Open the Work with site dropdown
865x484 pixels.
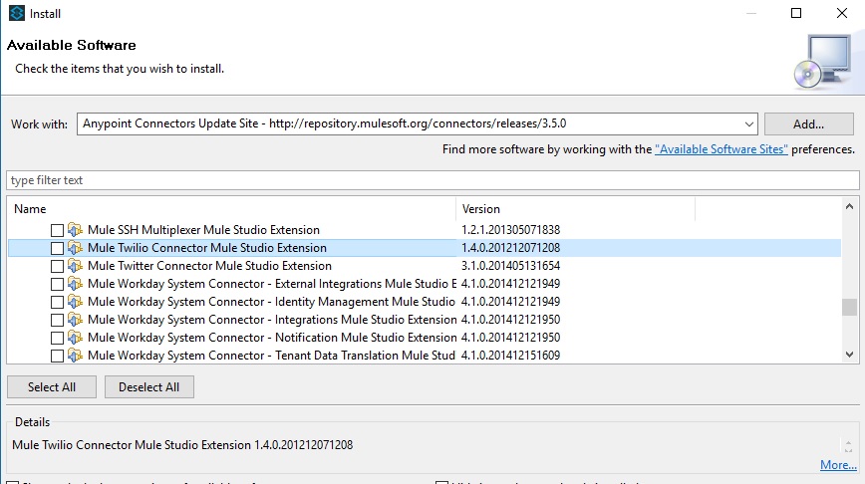coord(748,124)
